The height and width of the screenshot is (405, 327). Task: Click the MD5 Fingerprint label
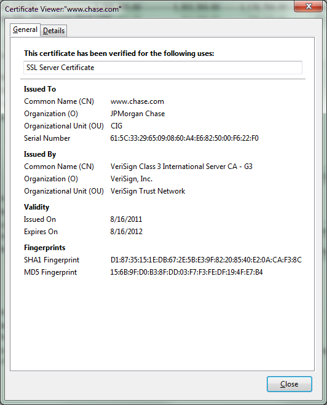(50, 272)
